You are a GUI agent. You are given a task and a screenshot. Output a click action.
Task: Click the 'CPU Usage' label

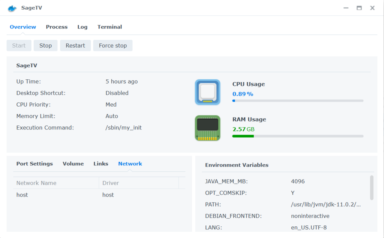click(249, 84)
